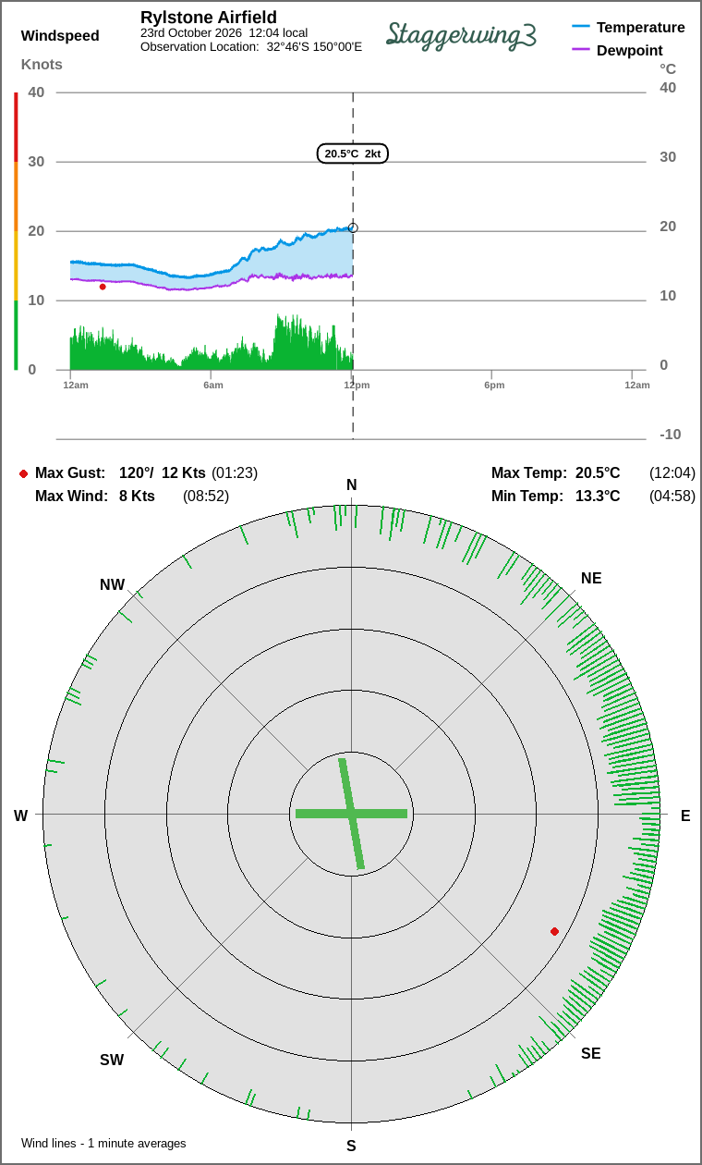Click the (08:52) max wind time

(206, 496)
